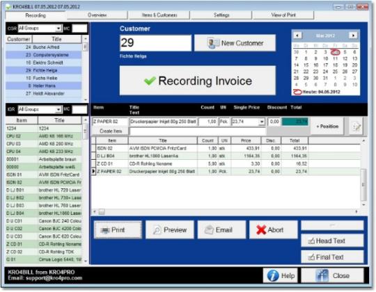Select customer 23 Computersysteme
376x292 pixels.
point(44,55)
